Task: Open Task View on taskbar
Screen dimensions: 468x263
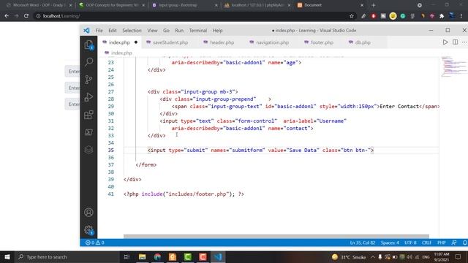Action: coord(127,256)
